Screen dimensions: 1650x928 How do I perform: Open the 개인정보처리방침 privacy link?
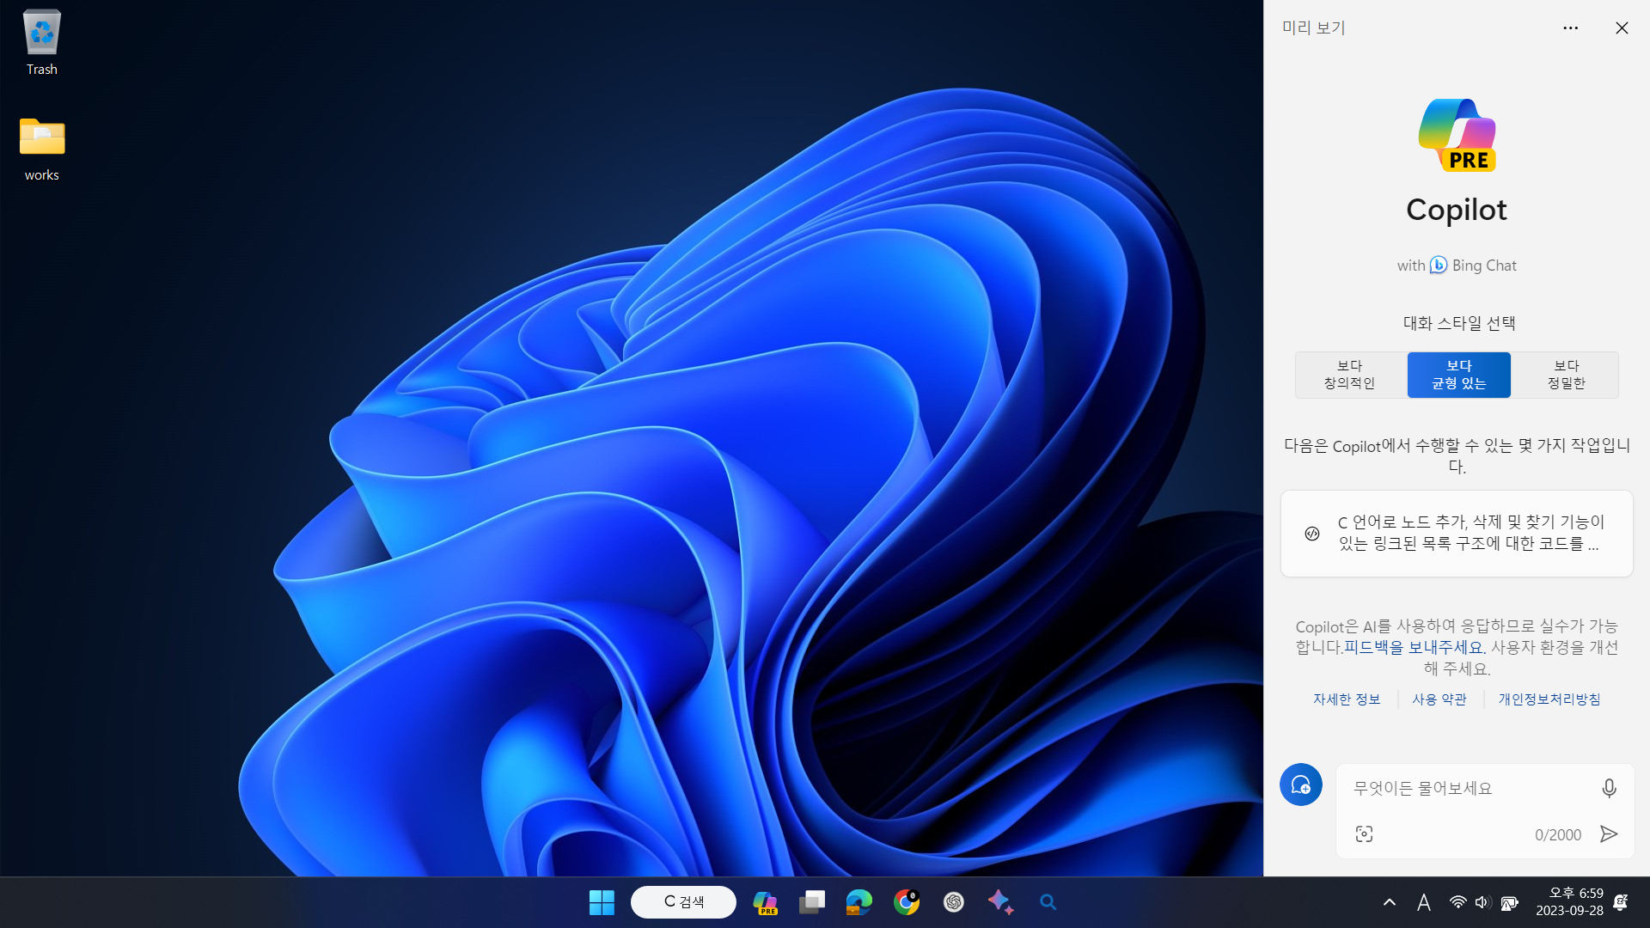(x=1549, y=699)
